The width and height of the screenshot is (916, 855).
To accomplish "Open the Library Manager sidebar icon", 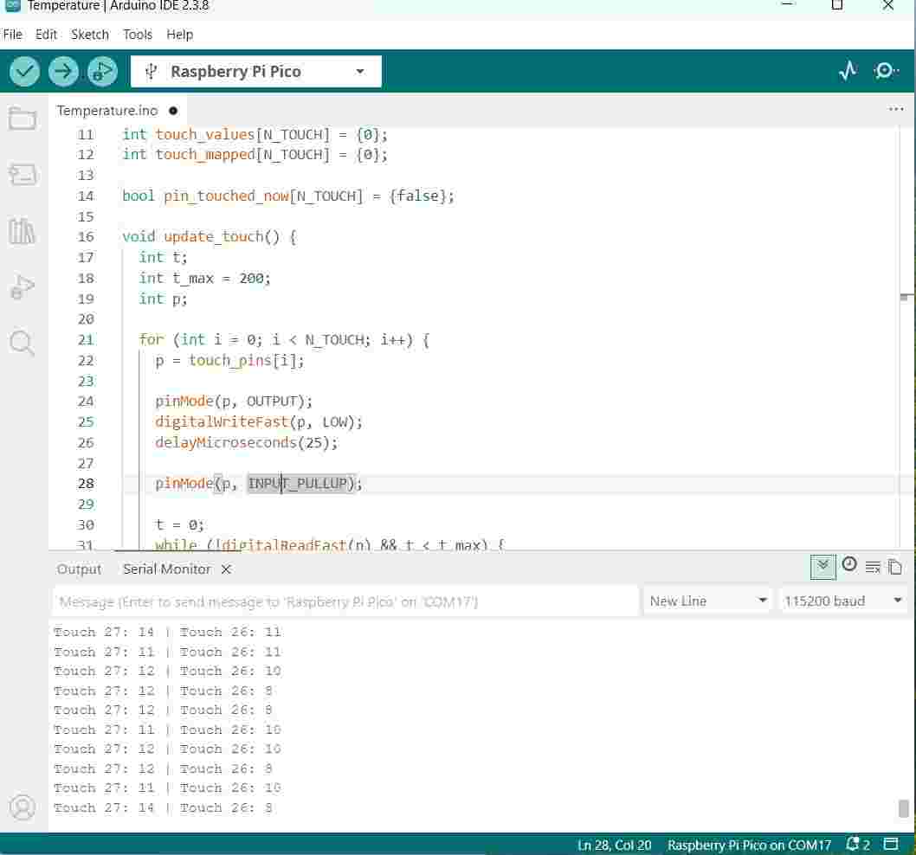I will pos(23,231).
